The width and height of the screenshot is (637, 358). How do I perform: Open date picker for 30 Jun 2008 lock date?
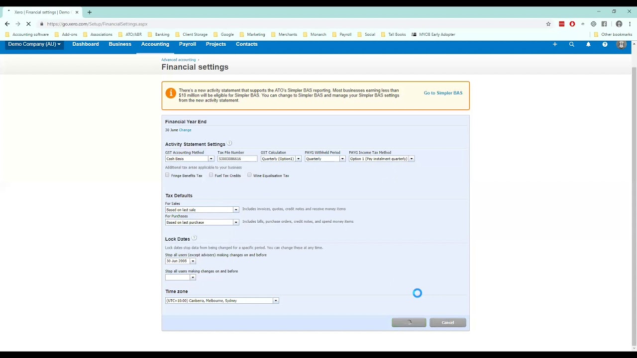[193, 261]
